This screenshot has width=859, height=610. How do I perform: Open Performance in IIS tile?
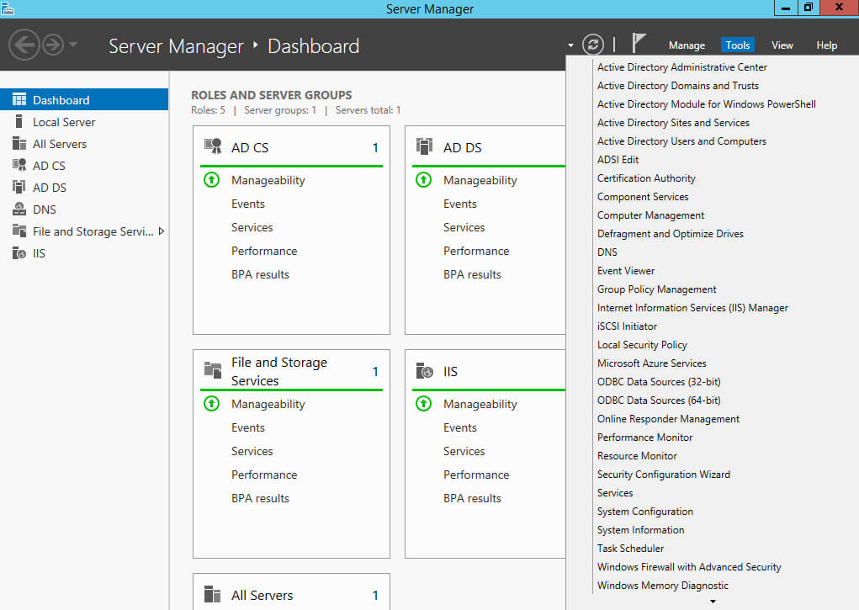coord(476,475)
